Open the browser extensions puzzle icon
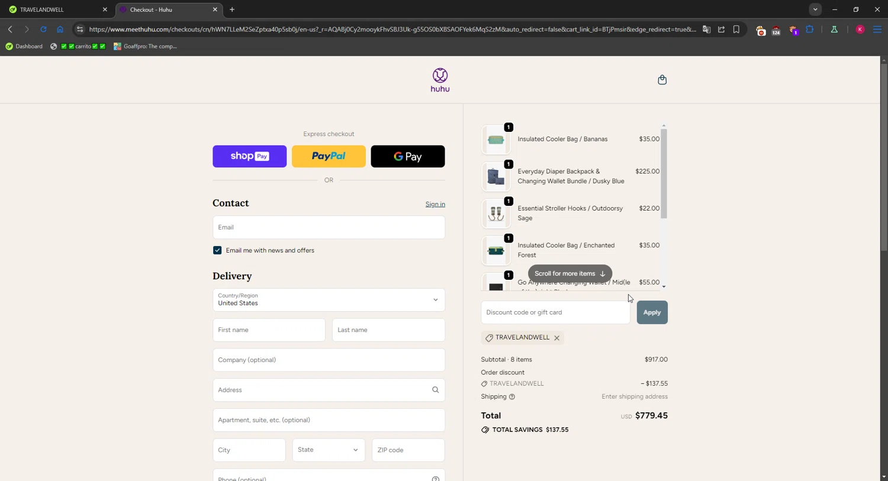 [810, 29]
